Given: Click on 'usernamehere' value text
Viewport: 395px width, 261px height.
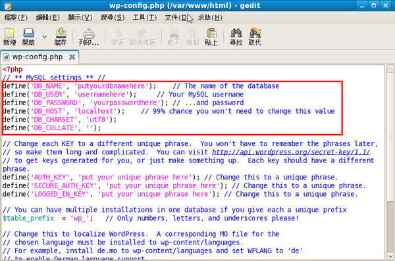Looking at the screenshot, I should tap(101, 95).
